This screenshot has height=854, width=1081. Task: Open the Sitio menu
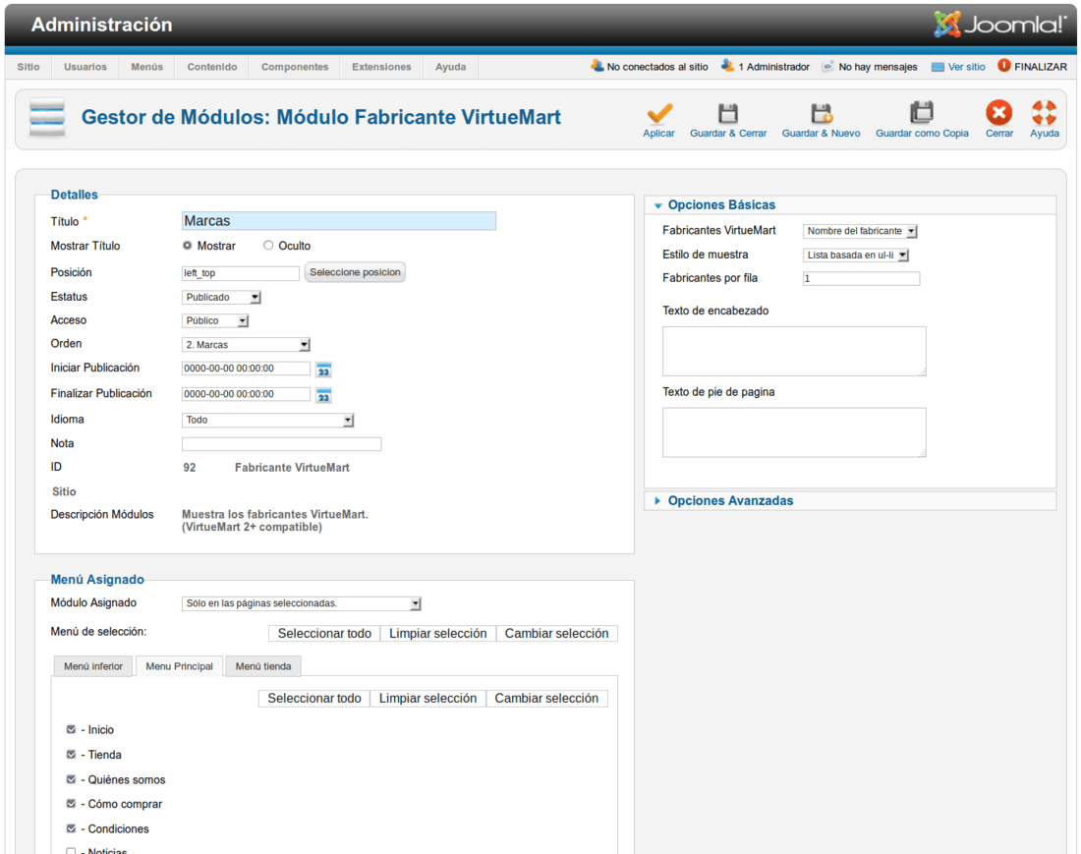28,67
